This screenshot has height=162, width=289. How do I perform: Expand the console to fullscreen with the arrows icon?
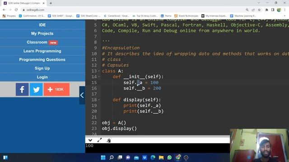pyautogui.click(x=99, y=140)
